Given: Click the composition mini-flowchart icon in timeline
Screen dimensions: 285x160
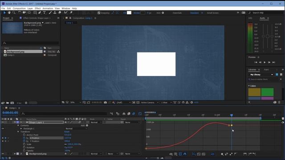Looking at the screenshot, I should (x=111, y=114).
